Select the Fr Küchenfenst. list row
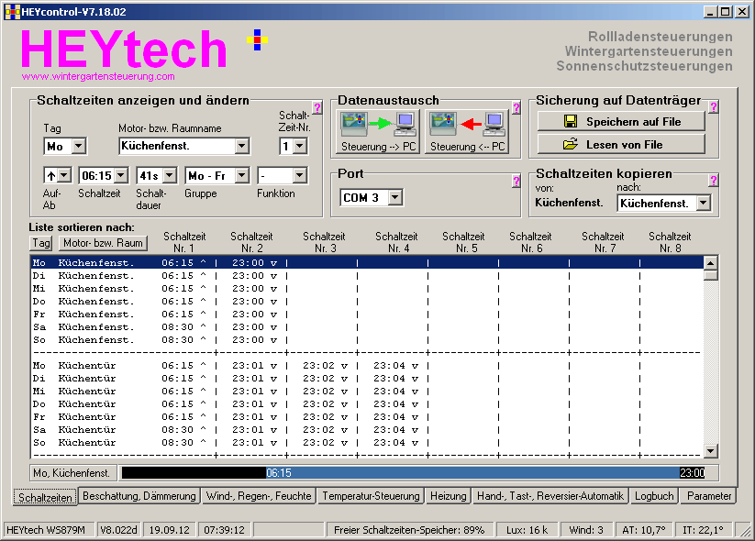This screenshot has height=541, width=755. pos(367,315)
